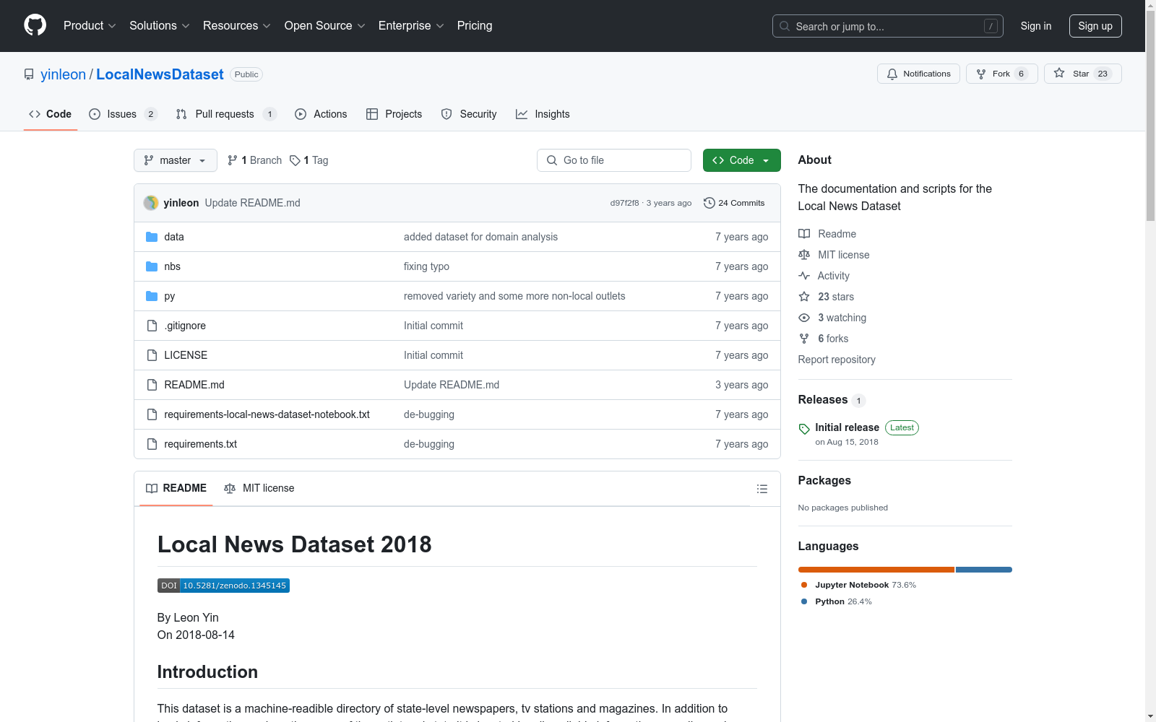Click the pulse icon beside Activity

[804, 276]
